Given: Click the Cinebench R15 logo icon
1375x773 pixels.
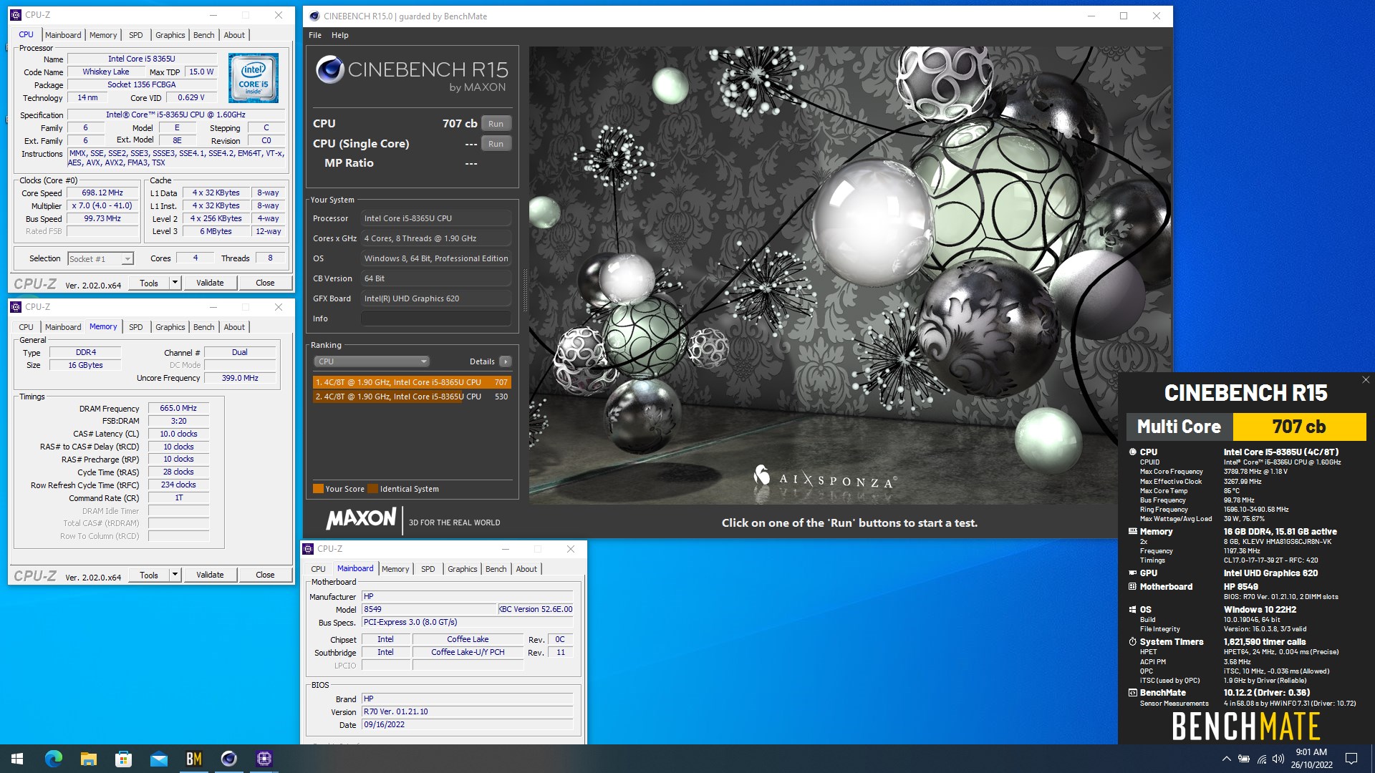Looking at the screenshot, I should 330,69.
